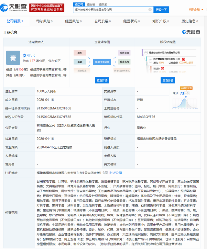Click the credit code 91350102MA33QYF56B under 统一社会信用代码
This screenshot has height=249, width=207.
[54, 108]
